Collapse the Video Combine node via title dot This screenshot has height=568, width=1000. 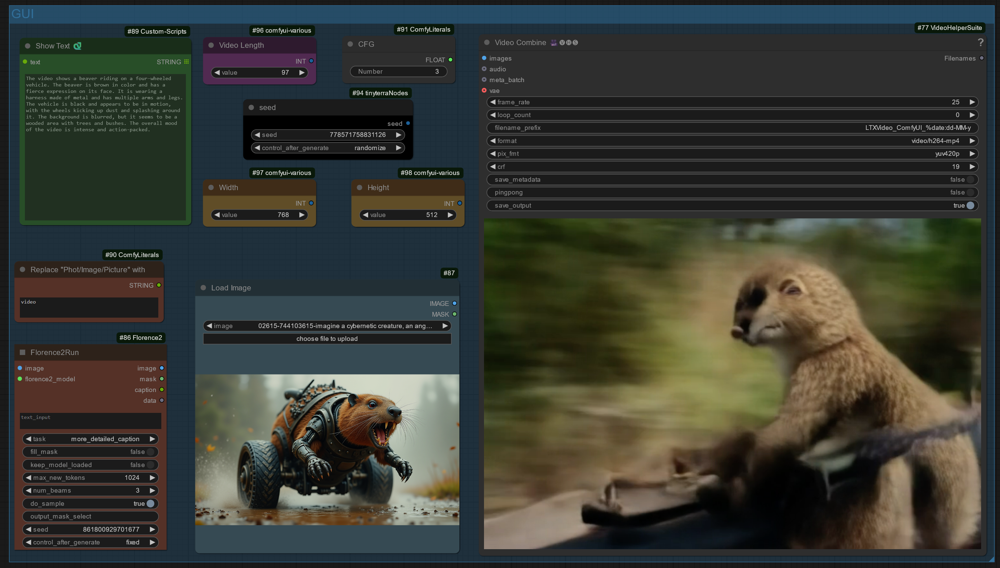(x=487, y=42)
